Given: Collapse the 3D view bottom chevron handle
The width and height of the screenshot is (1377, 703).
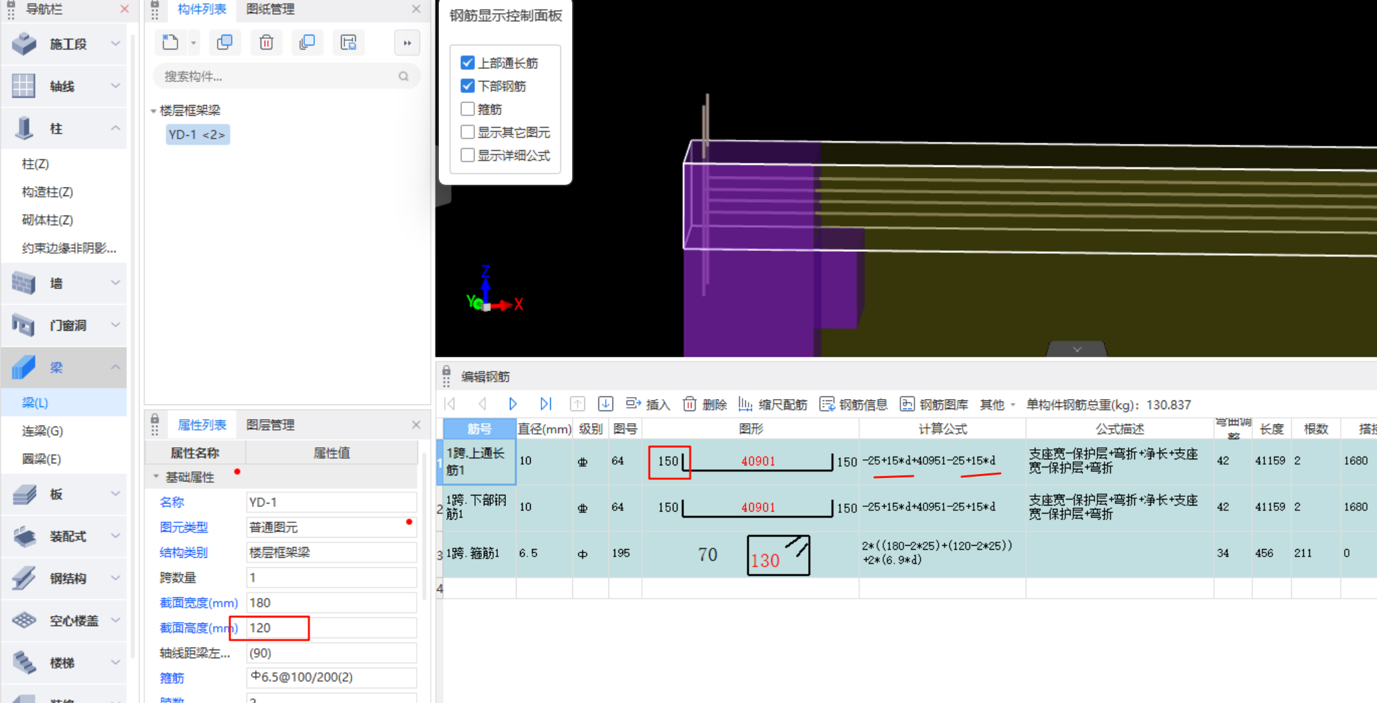Looking at the screenshot, I should click(1077, 349).
